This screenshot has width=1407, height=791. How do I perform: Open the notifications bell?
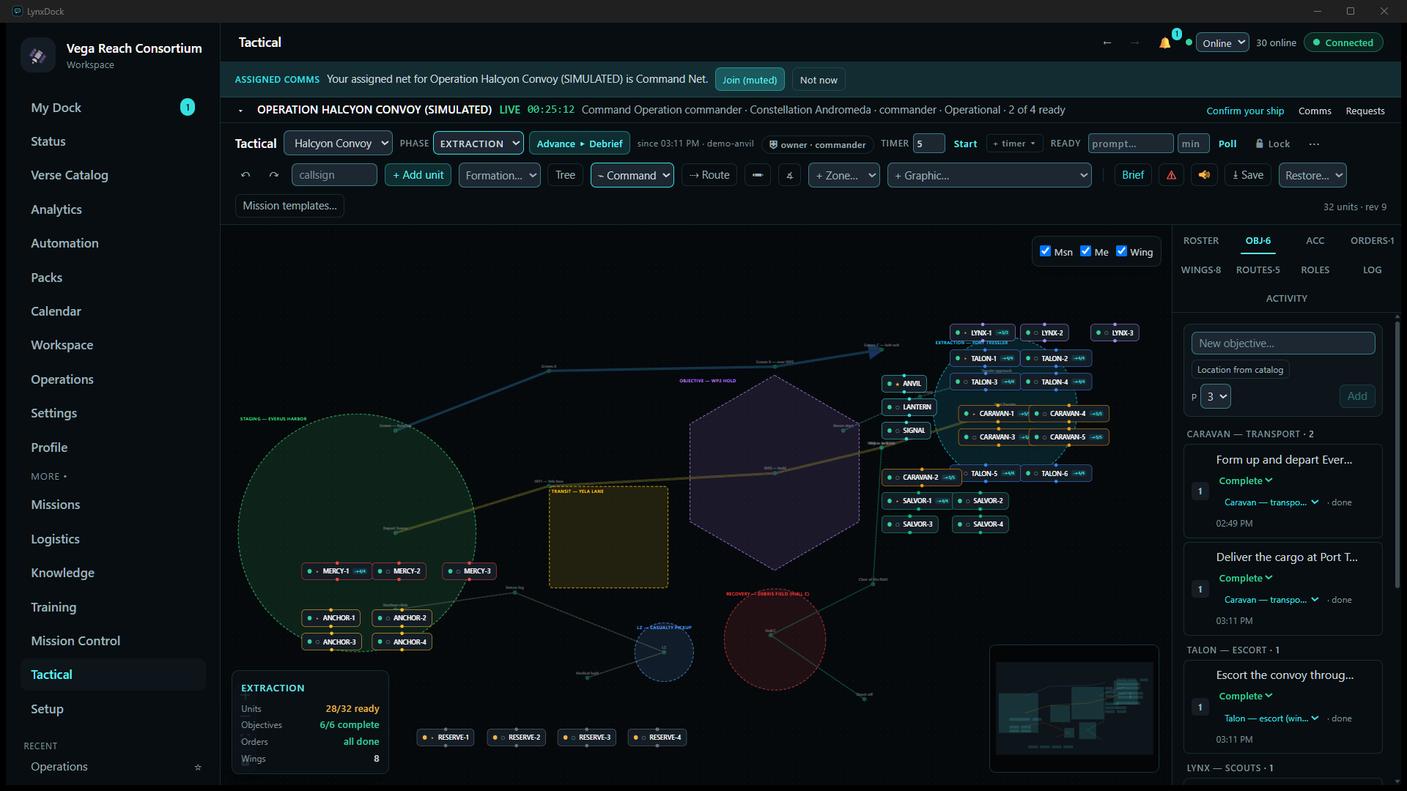coord(1164,42)
